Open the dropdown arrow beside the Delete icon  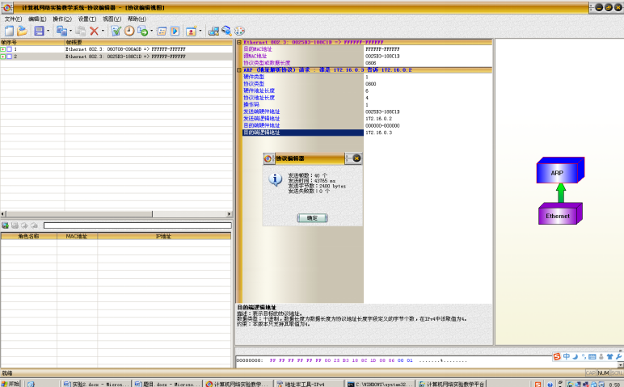[x=103, y=31]
